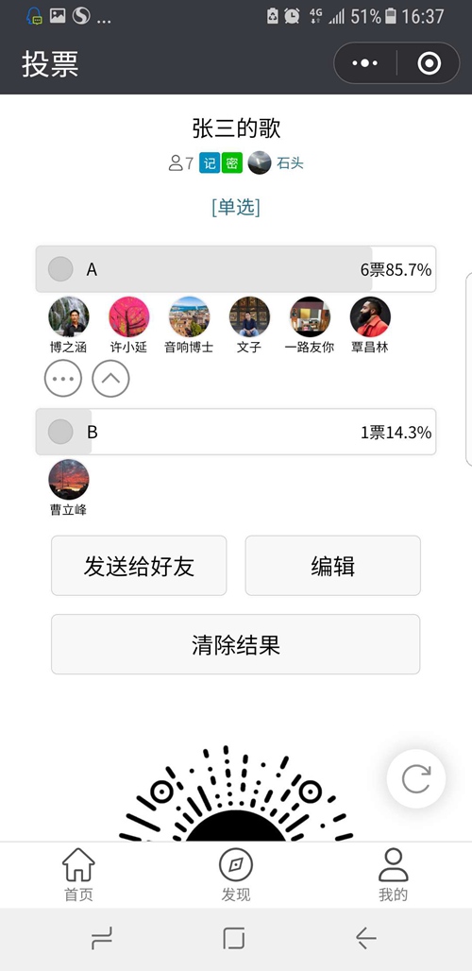Open the mini program more-options dots menu

[364, 63]
